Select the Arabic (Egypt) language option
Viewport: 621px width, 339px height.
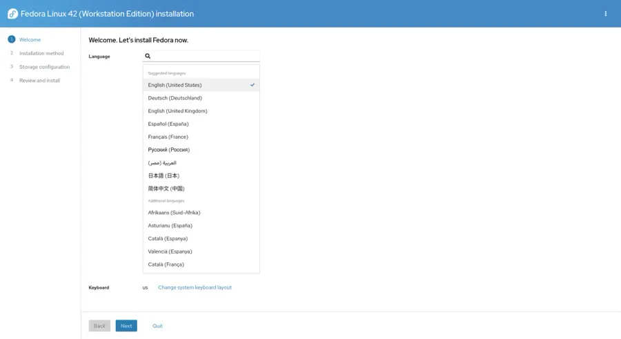tap(201, 162)
